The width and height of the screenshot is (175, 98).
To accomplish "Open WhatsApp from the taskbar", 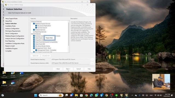I will 97,95.
